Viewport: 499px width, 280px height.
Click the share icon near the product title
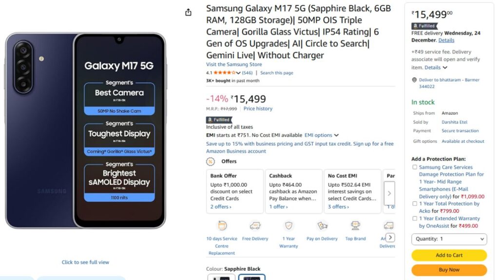[x=189, y=12]
